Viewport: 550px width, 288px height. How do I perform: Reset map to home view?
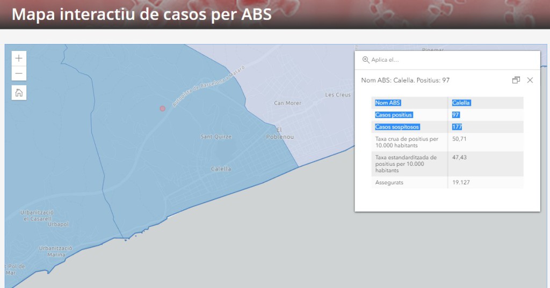pos(19,93)
